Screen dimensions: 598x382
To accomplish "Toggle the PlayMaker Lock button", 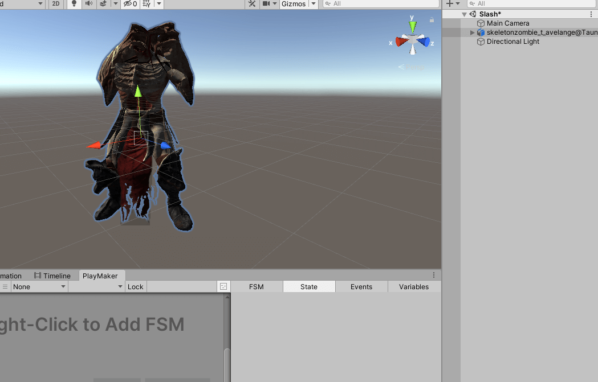I will 135,287.
